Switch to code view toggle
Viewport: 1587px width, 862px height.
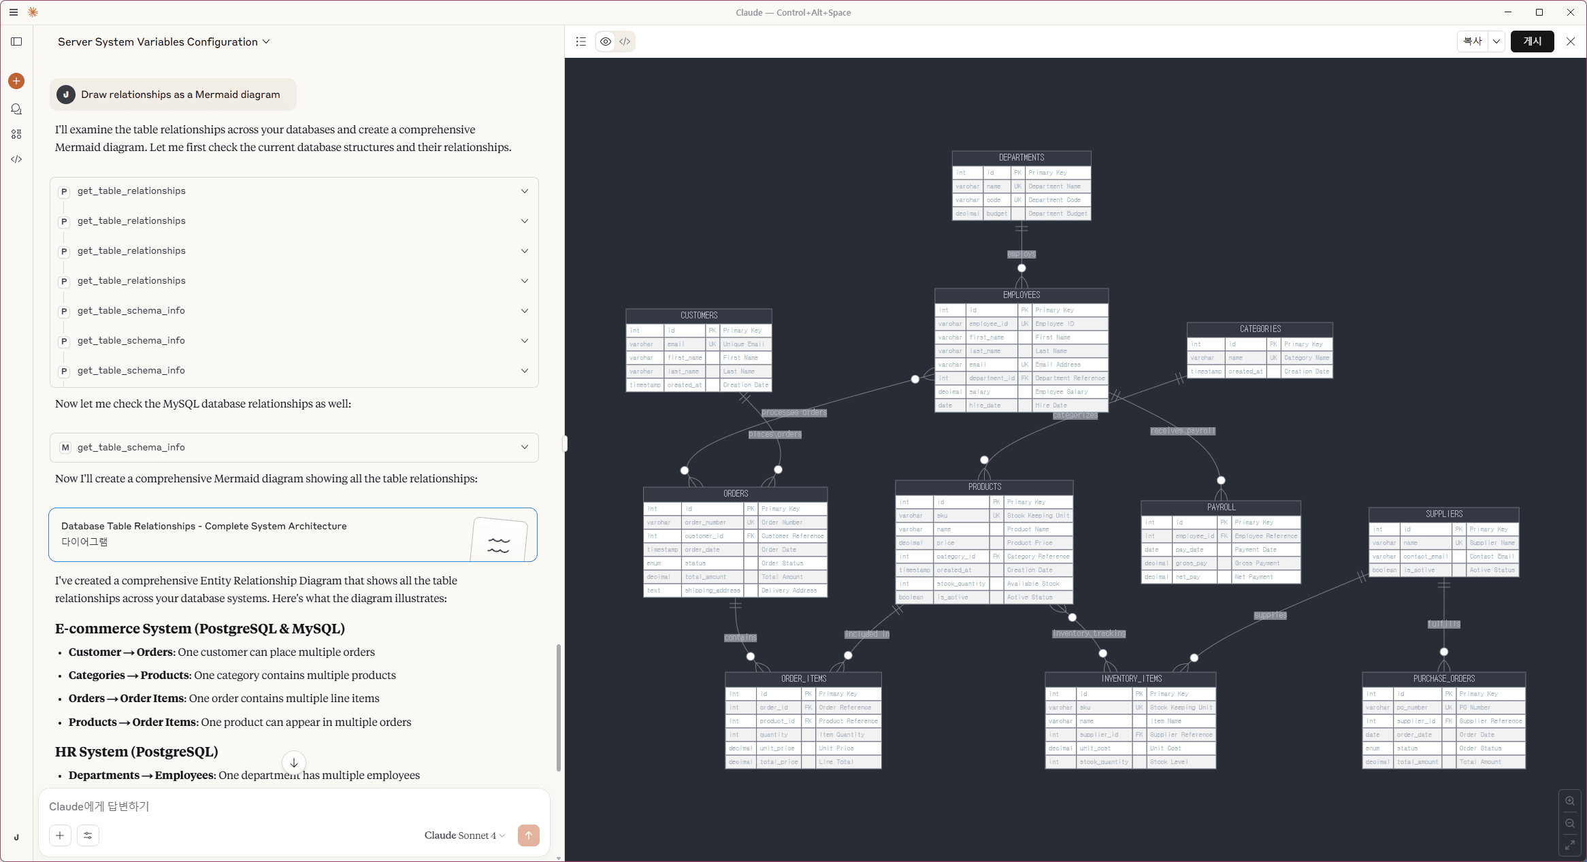pyautogui.click(x=625, y=42)
